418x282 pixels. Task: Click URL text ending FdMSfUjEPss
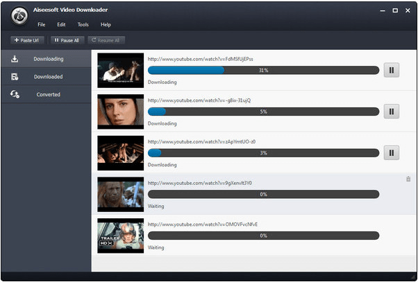(201, 59)
